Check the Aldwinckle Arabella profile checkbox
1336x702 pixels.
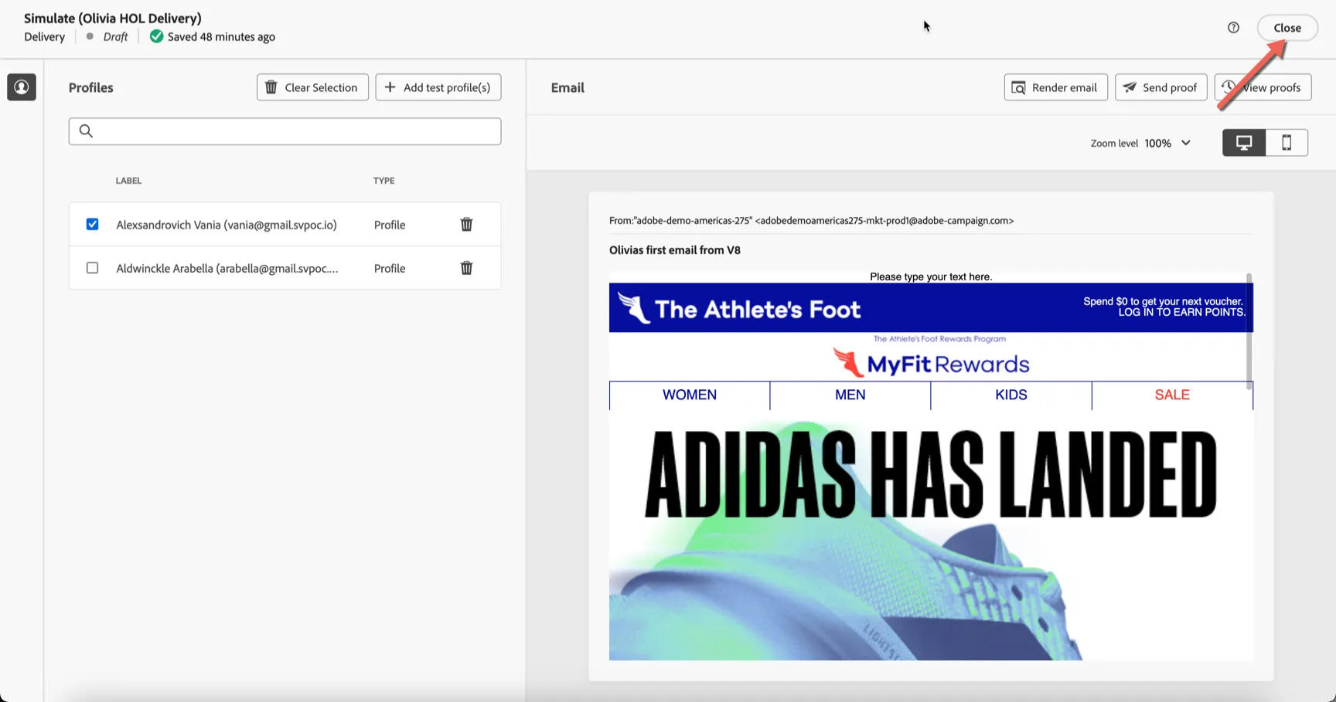[x=92, y=268]
